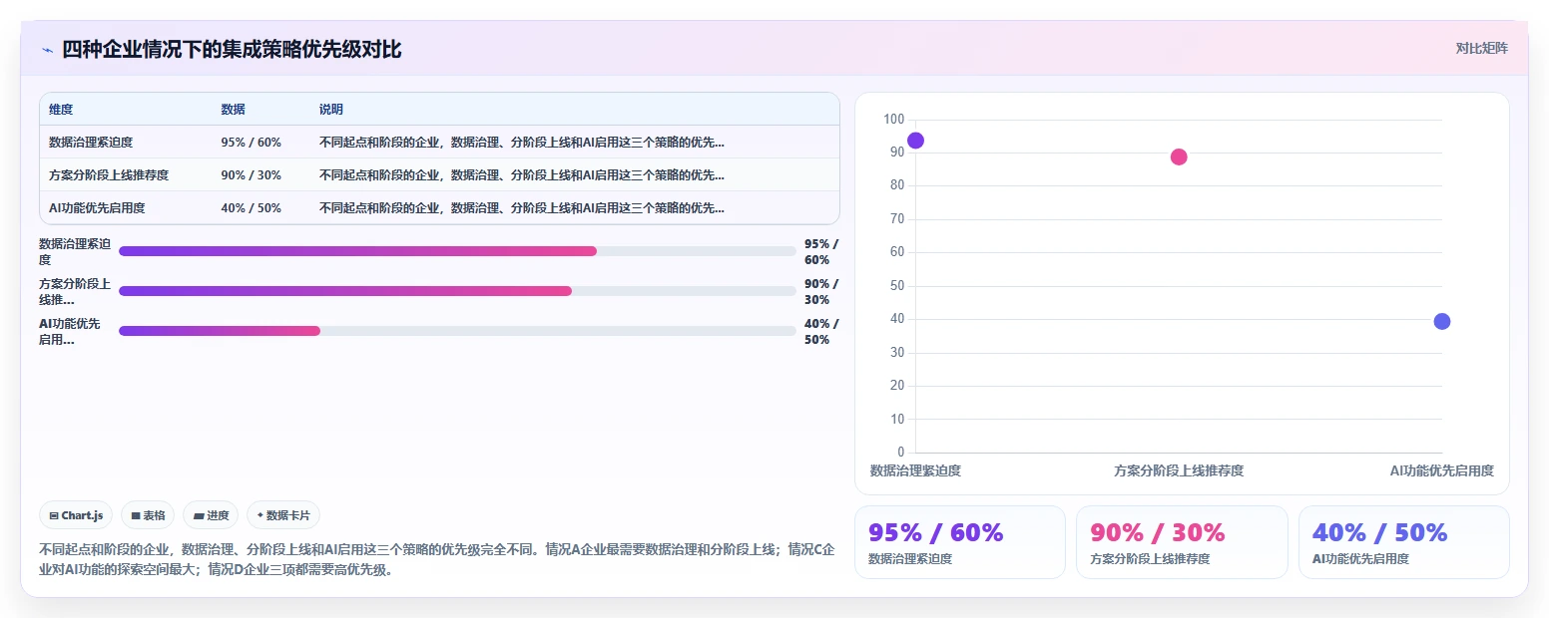Click the 数据 column header
The width and height of the screenshot is (1549, 618).
(x=233, y=110)
